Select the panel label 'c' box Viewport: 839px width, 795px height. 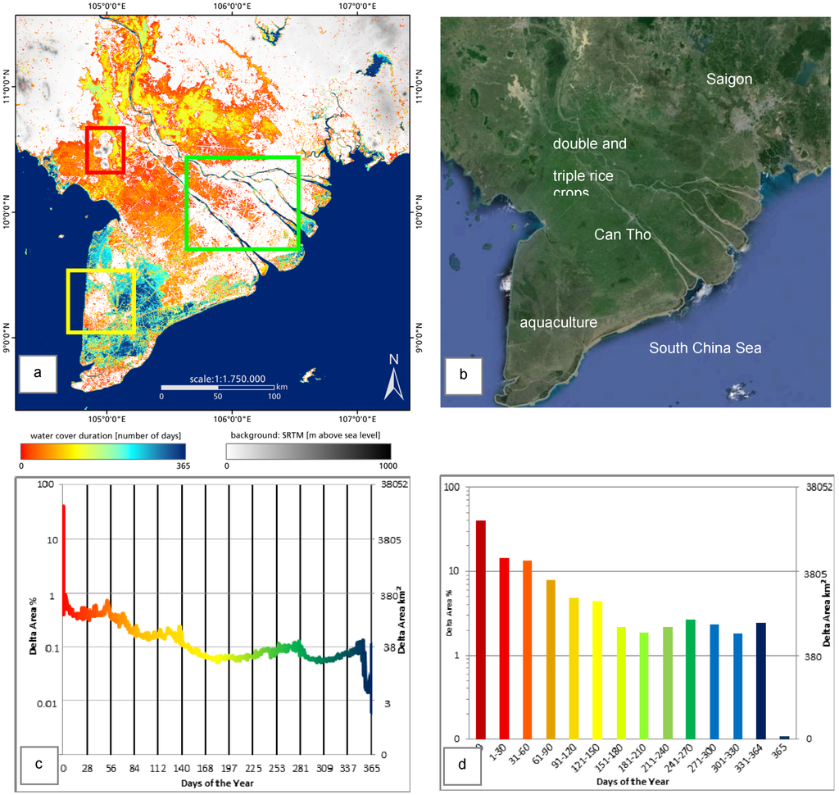click(39, 765)
